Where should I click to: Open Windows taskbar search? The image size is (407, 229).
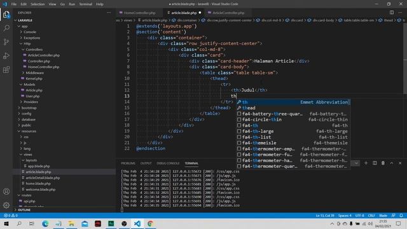click(x=19, y=223)
